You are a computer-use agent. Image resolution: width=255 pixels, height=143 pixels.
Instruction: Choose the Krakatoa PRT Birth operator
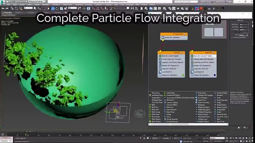172,95
